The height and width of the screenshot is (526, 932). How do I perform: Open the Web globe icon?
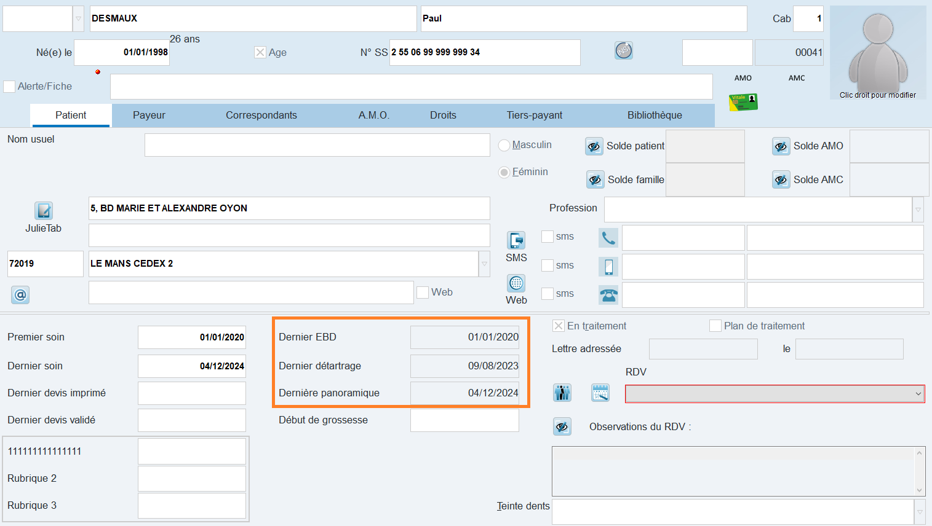click(x=516, y=283)
